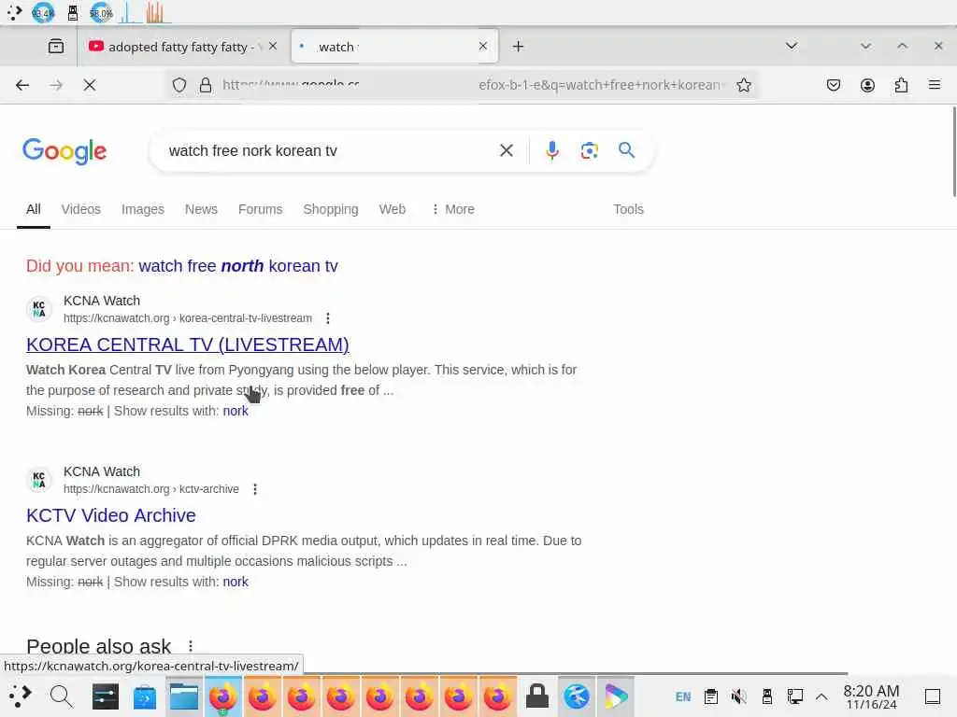
Task: Open the clipboard icon in system tray
Action: 710,696
